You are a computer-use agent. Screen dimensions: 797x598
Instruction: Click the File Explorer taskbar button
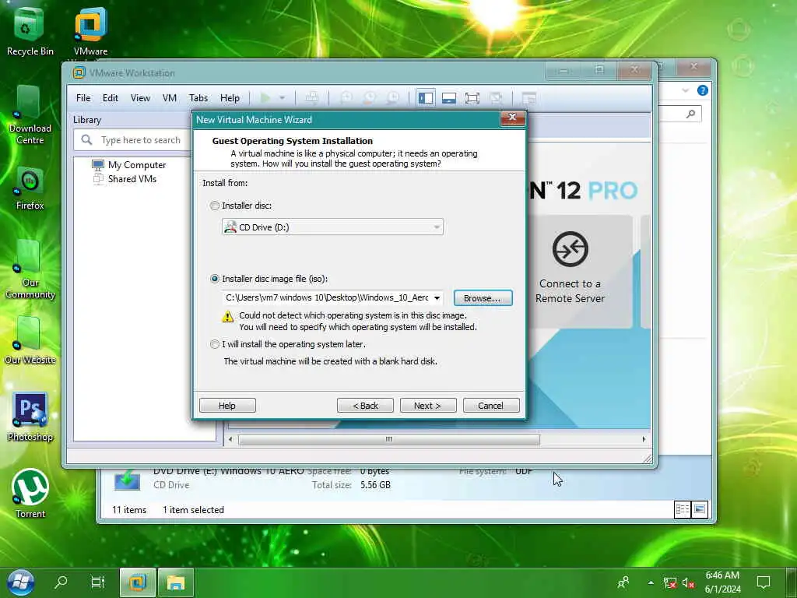(175, 582)
